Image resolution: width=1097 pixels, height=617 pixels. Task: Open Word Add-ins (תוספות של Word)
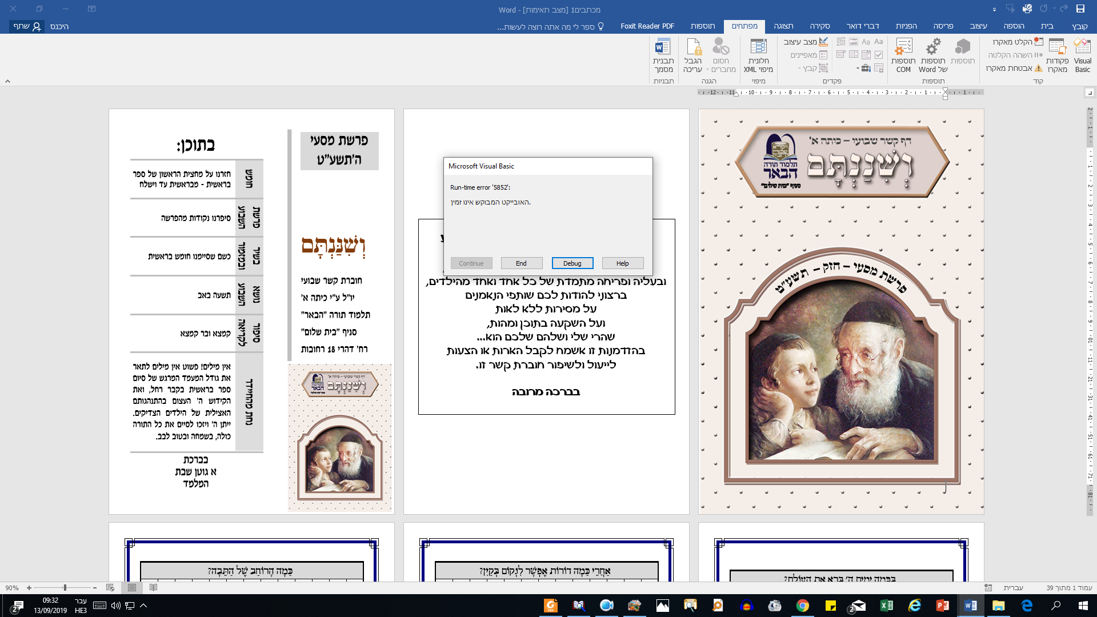(x=933, y=55)
